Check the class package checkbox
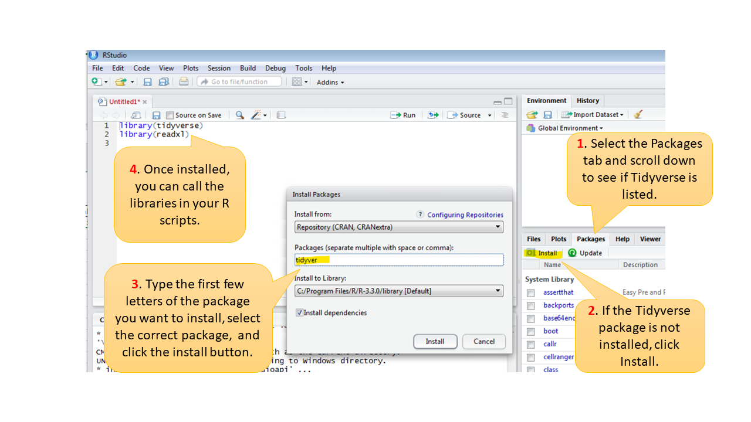Image resolution: width=751 pixels, height=422 pixels. 531,370
